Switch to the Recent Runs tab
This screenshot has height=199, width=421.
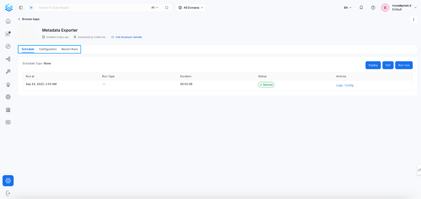[69, 49]
